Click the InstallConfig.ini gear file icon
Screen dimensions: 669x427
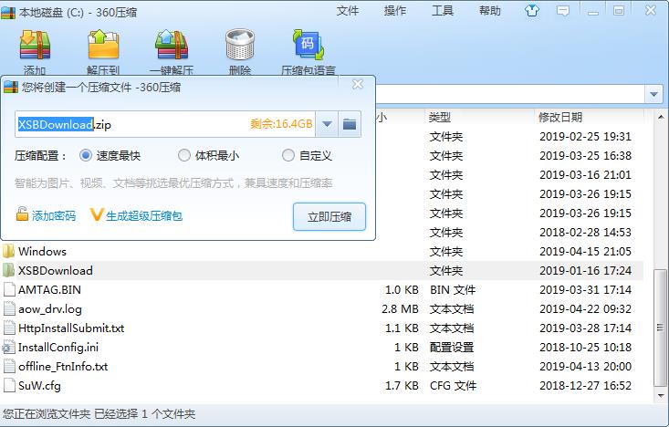tap(8, 348)
